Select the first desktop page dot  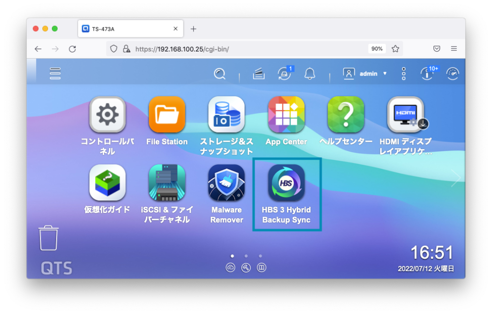click(232, 256)
